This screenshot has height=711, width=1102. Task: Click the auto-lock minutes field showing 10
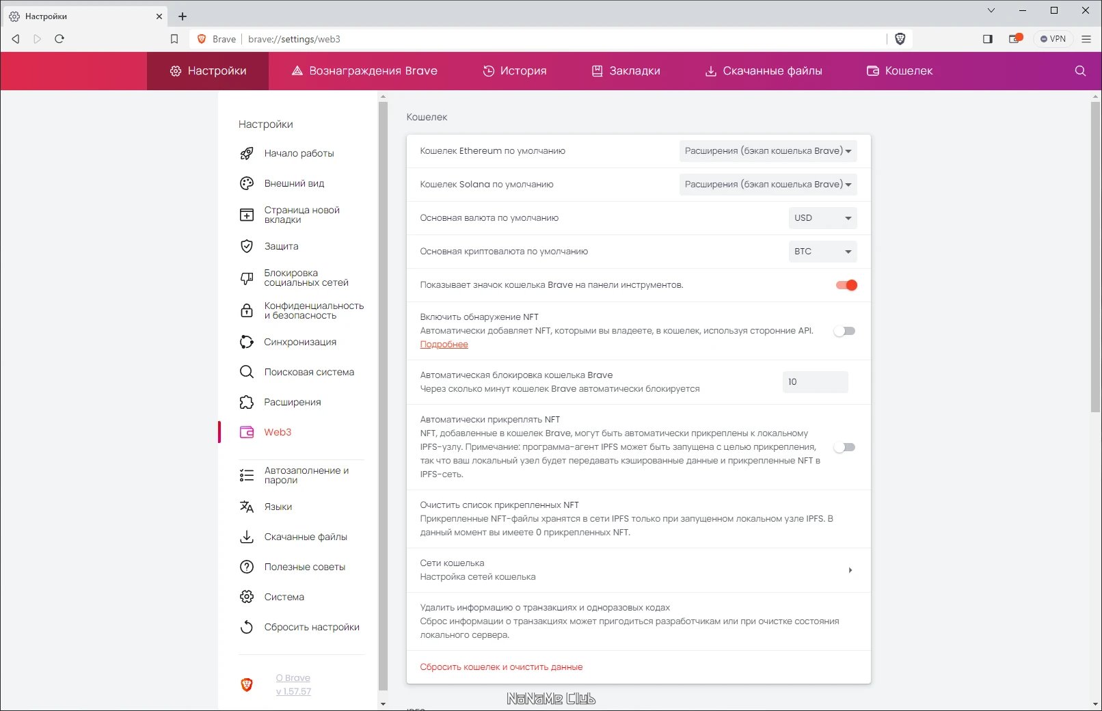pyautogui.click(x=815, y=382)
